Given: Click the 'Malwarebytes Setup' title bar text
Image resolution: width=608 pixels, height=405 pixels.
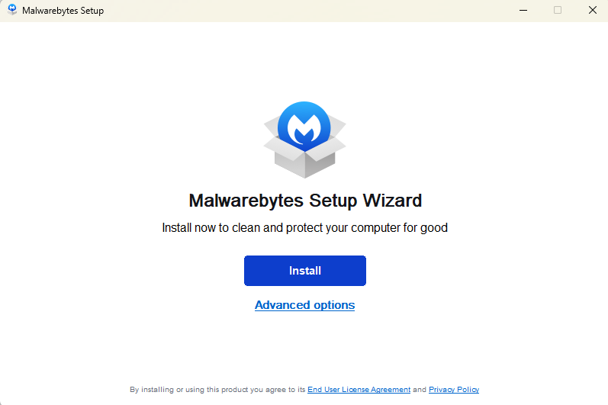Looking at the screenshot, I should (x=63, y=11).
